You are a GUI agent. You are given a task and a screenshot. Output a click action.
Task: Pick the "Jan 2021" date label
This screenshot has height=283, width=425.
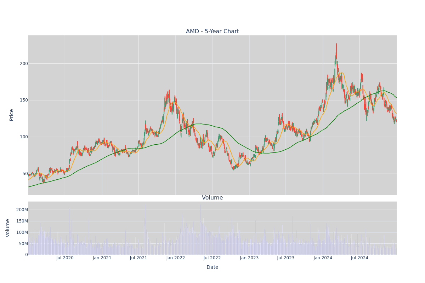102,258
